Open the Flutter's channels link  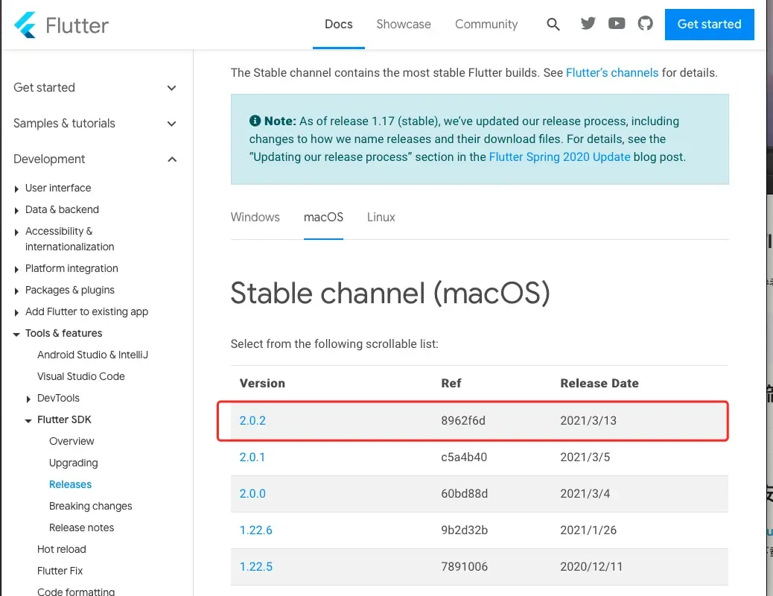(612, 73)
